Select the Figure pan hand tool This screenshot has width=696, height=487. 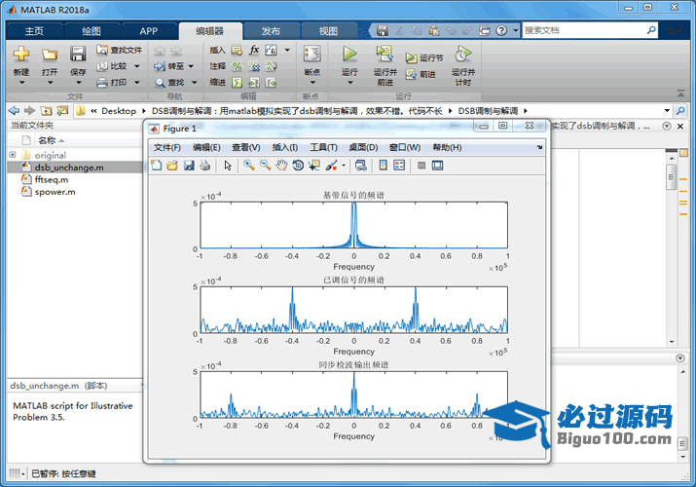pyautogui.click(x=281, y=166)
